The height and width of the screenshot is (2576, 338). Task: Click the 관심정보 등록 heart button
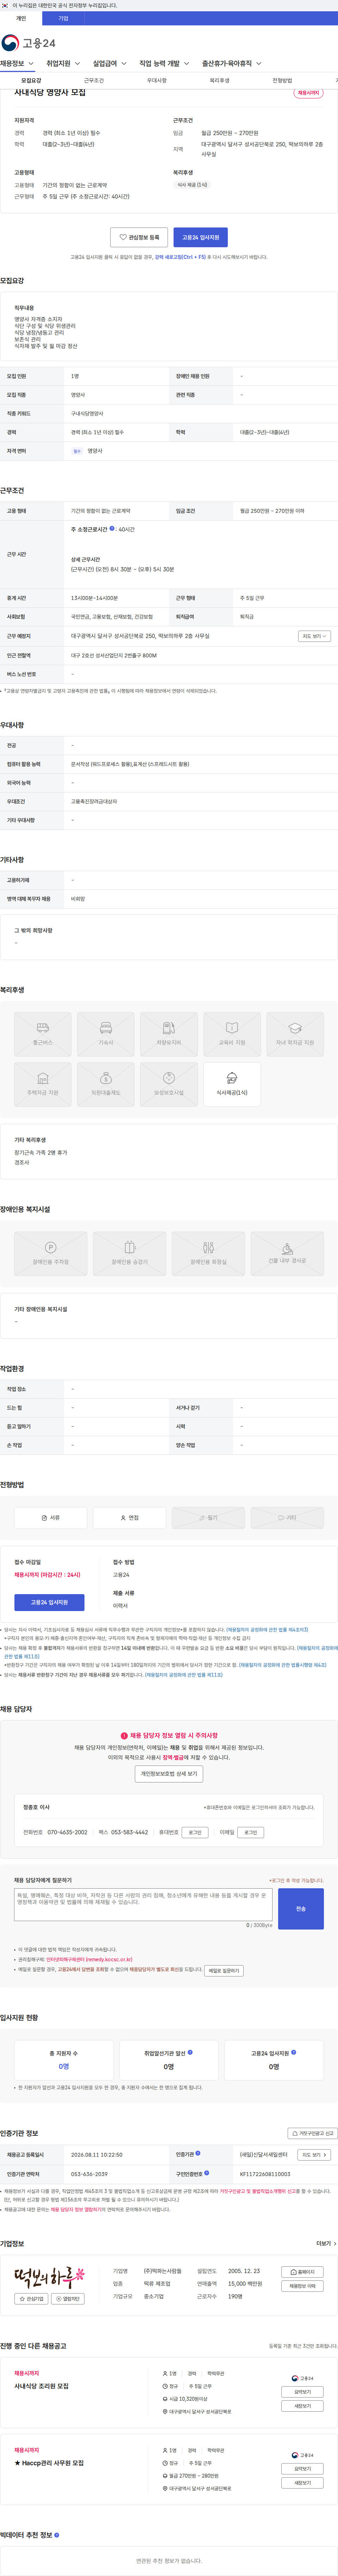click(x=139, y=237)
